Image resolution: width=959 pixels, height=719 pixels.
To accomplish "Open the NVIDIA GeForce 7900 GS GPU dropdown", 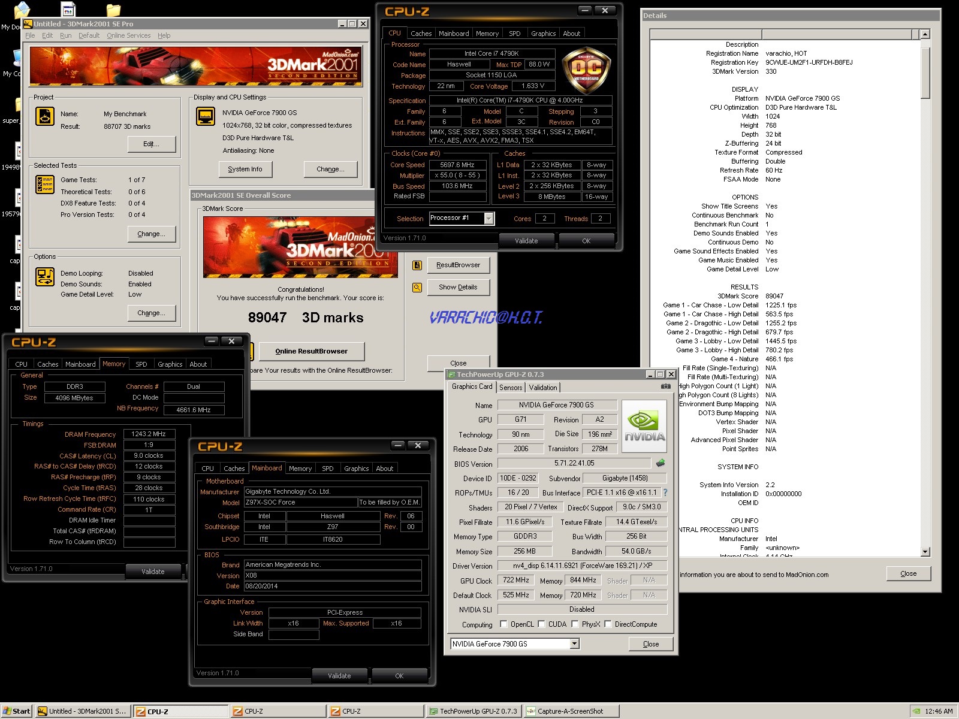I will tap(574, 644).
